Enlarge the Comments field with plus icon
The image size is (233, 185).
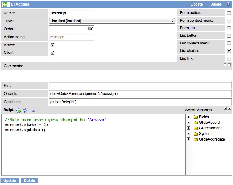229,65
